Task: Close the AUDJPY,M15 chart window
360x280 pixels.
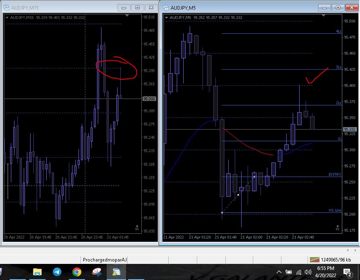Action: click(151, 8)
